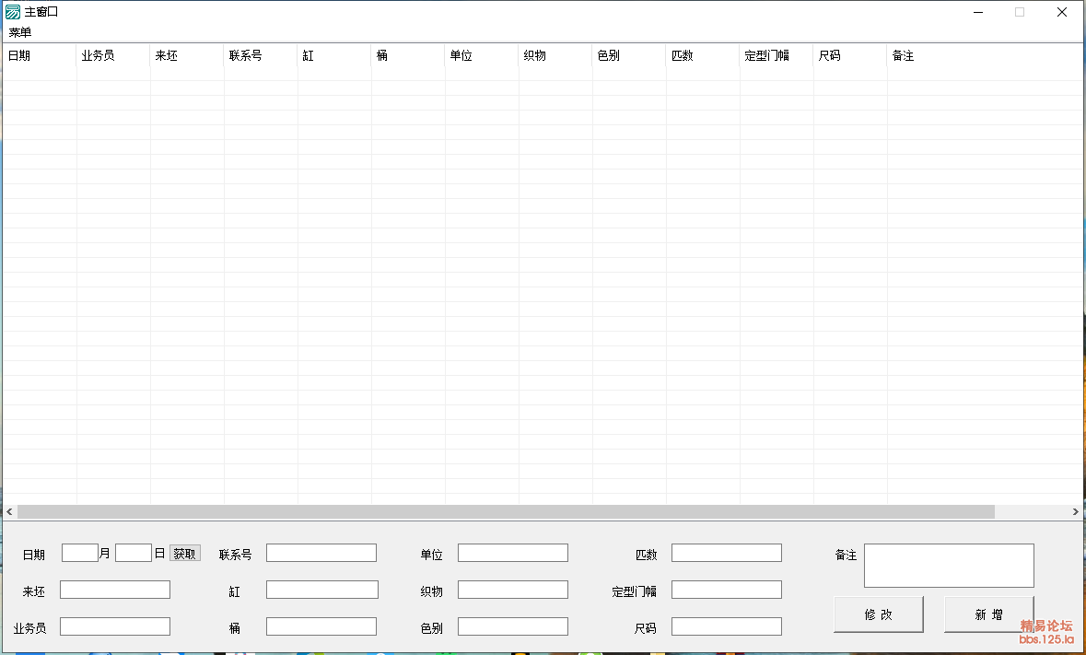Click the main window app icon in title bar

point(13,12)
